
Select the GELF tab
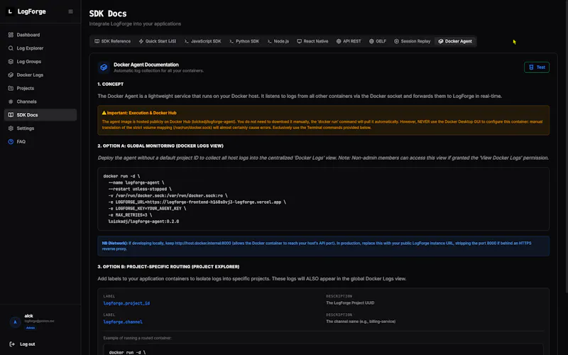point(378,41)
